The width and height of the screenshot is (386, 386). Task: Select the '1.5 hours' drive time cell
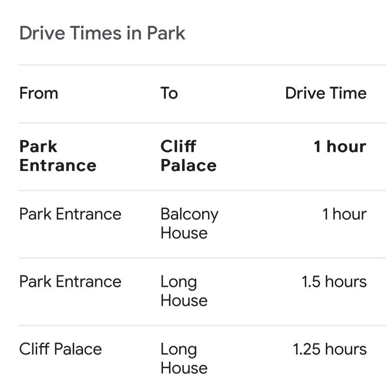click(334, 282)
